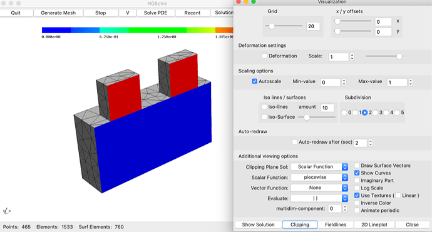Open the Scalar Function piecewise dropdown

[319, 177]
